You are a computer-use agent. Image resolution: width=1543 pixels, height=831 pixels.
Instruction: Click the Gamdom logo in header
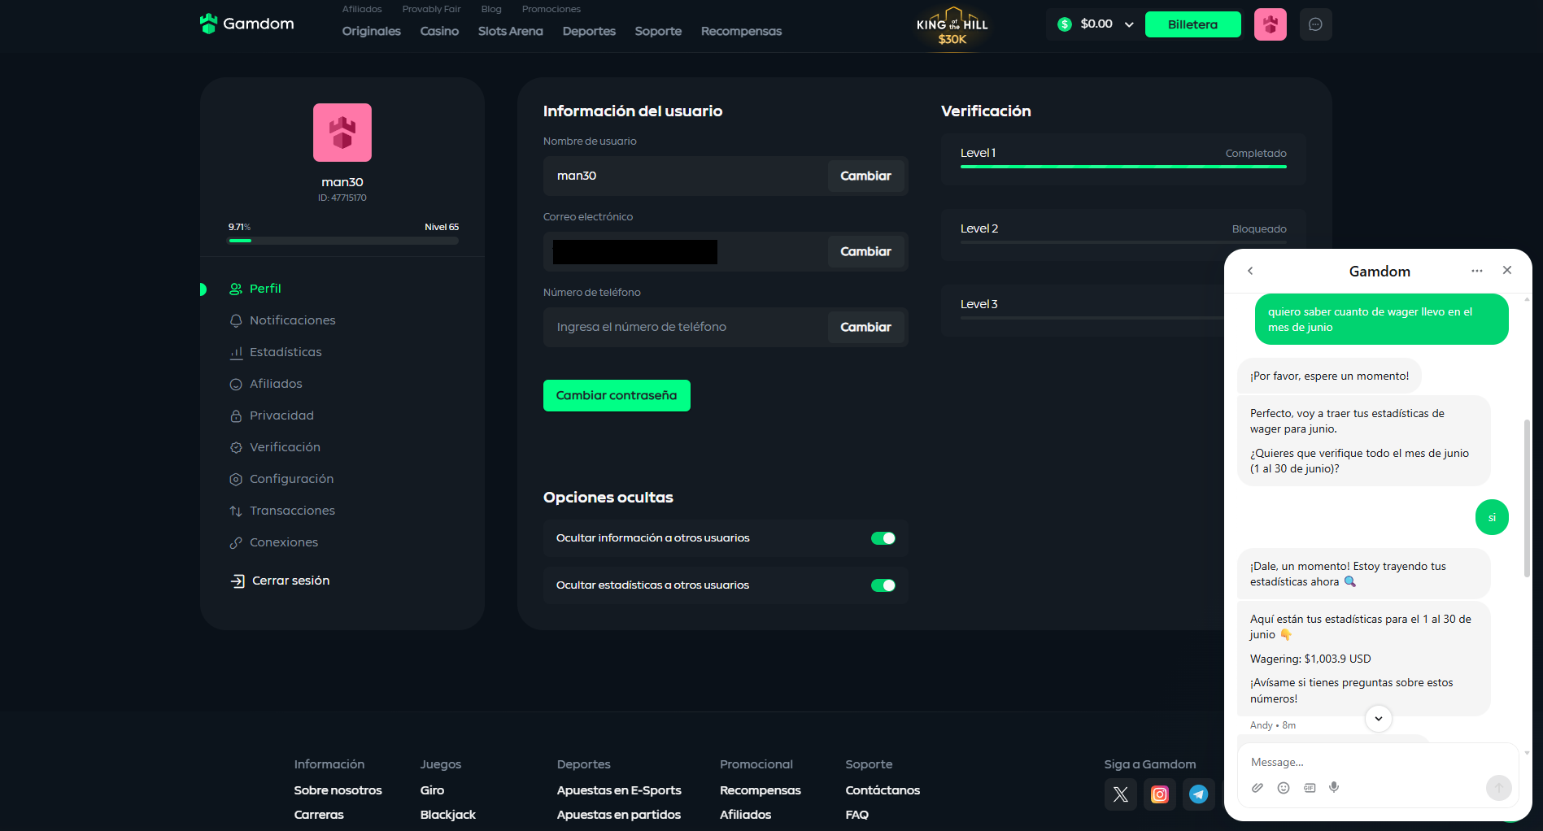246,24
